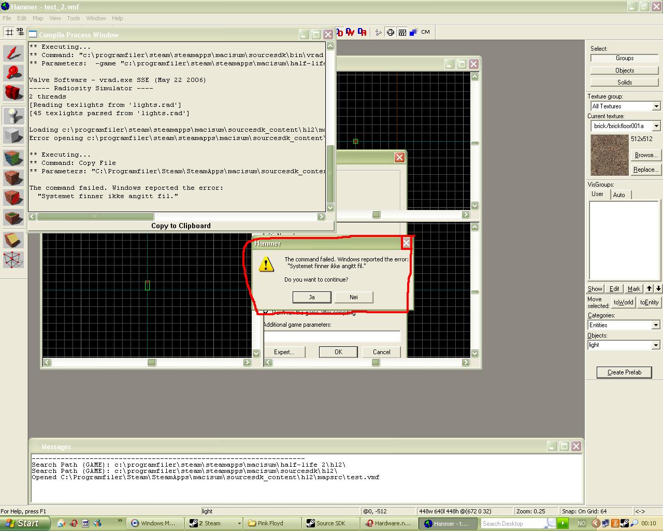
Task: Select the Entity tool with the light bulb
Action: 13,115
